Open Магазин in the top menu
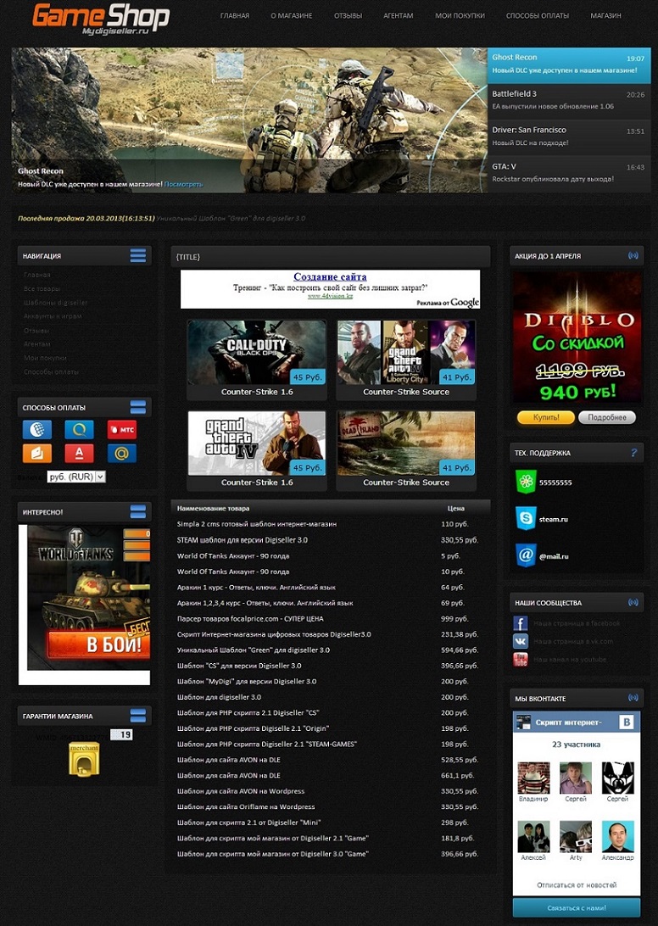658x926 pixels. click(x=605, y=15)
